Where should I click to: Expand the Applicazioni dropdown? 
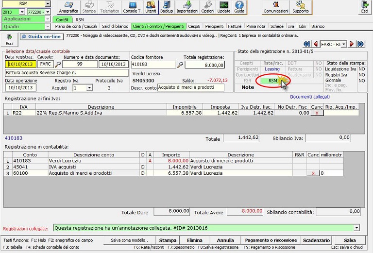point(48,19)
